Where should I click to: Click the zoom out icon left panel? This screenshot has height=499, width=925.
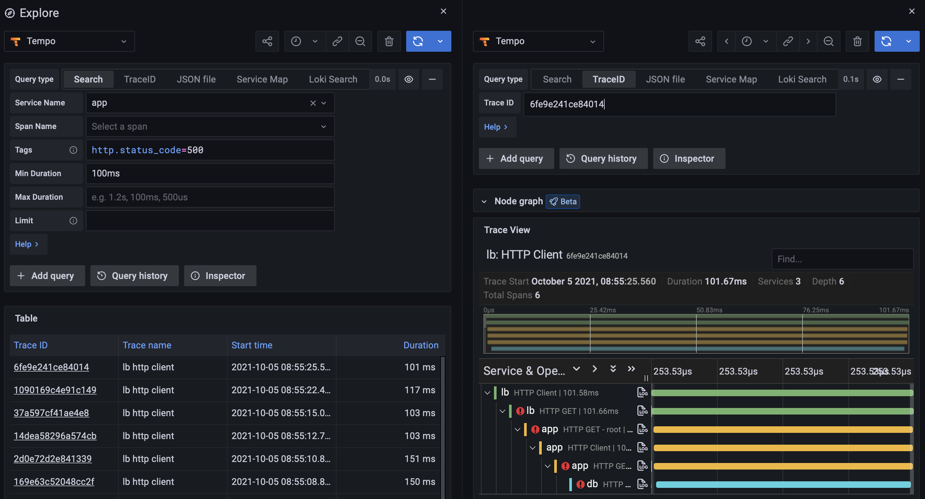coord(360,41)
